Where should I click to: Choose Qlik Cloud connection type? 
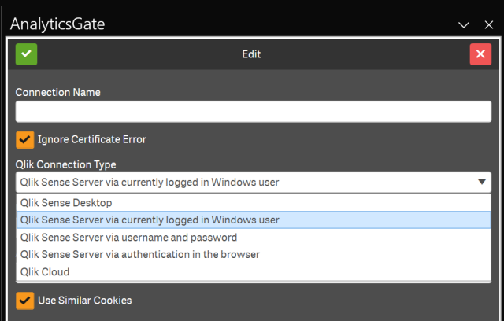coord(45,272)
